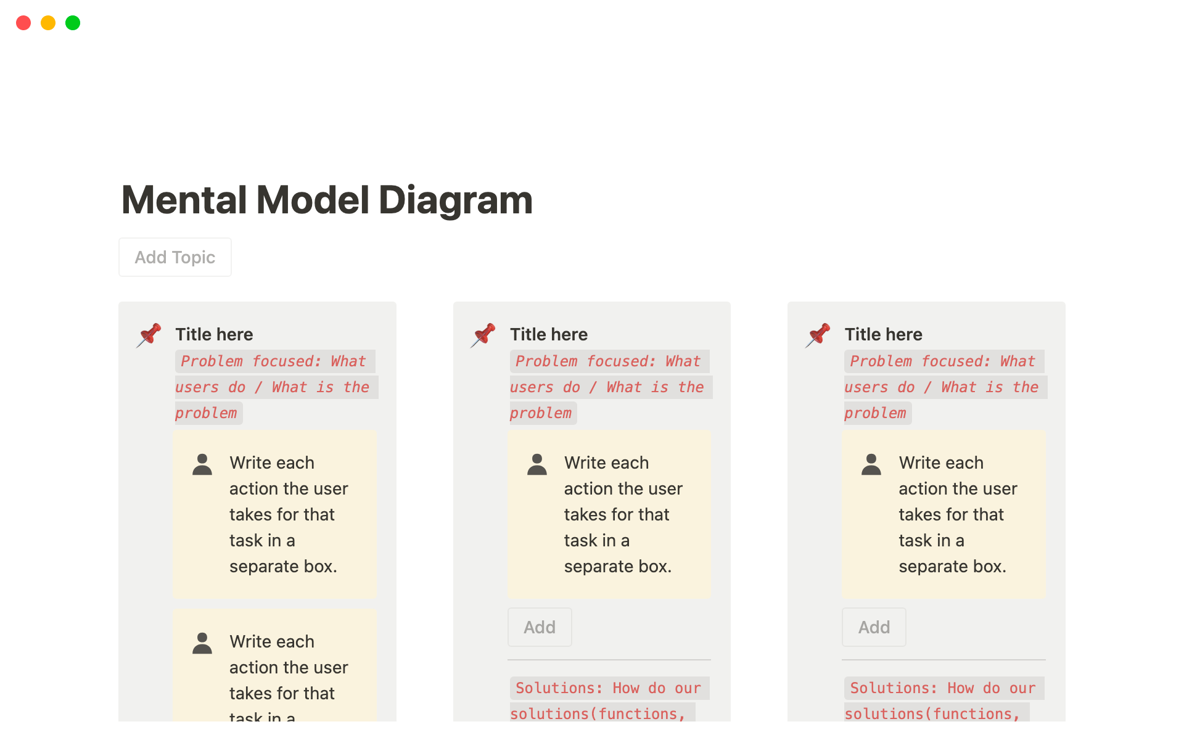Click the pushpin icon in the right column

point(818,335)
